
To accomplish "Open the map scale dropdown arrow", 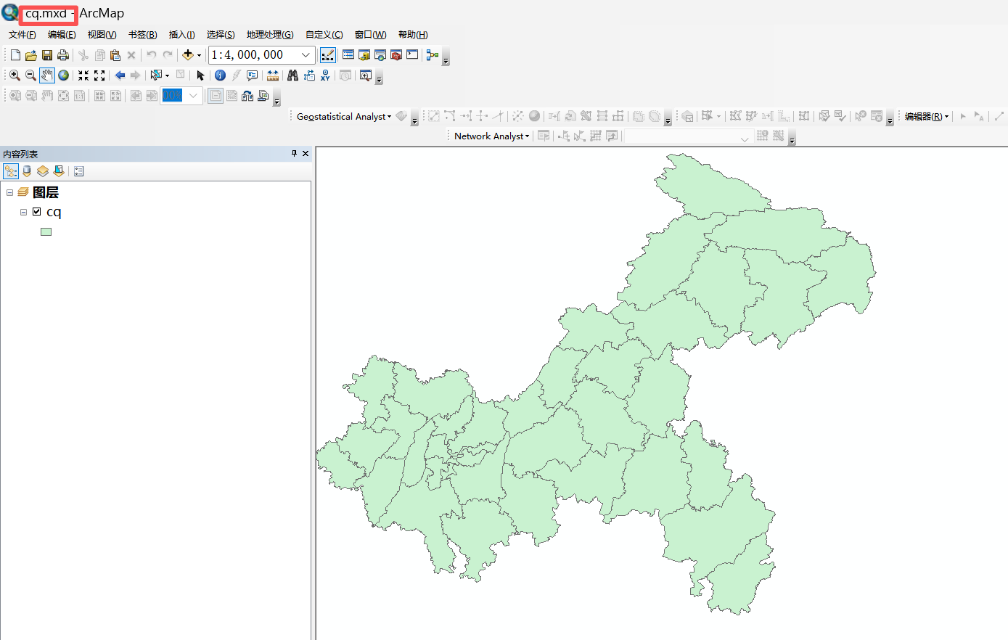I will tap(306, 55).
